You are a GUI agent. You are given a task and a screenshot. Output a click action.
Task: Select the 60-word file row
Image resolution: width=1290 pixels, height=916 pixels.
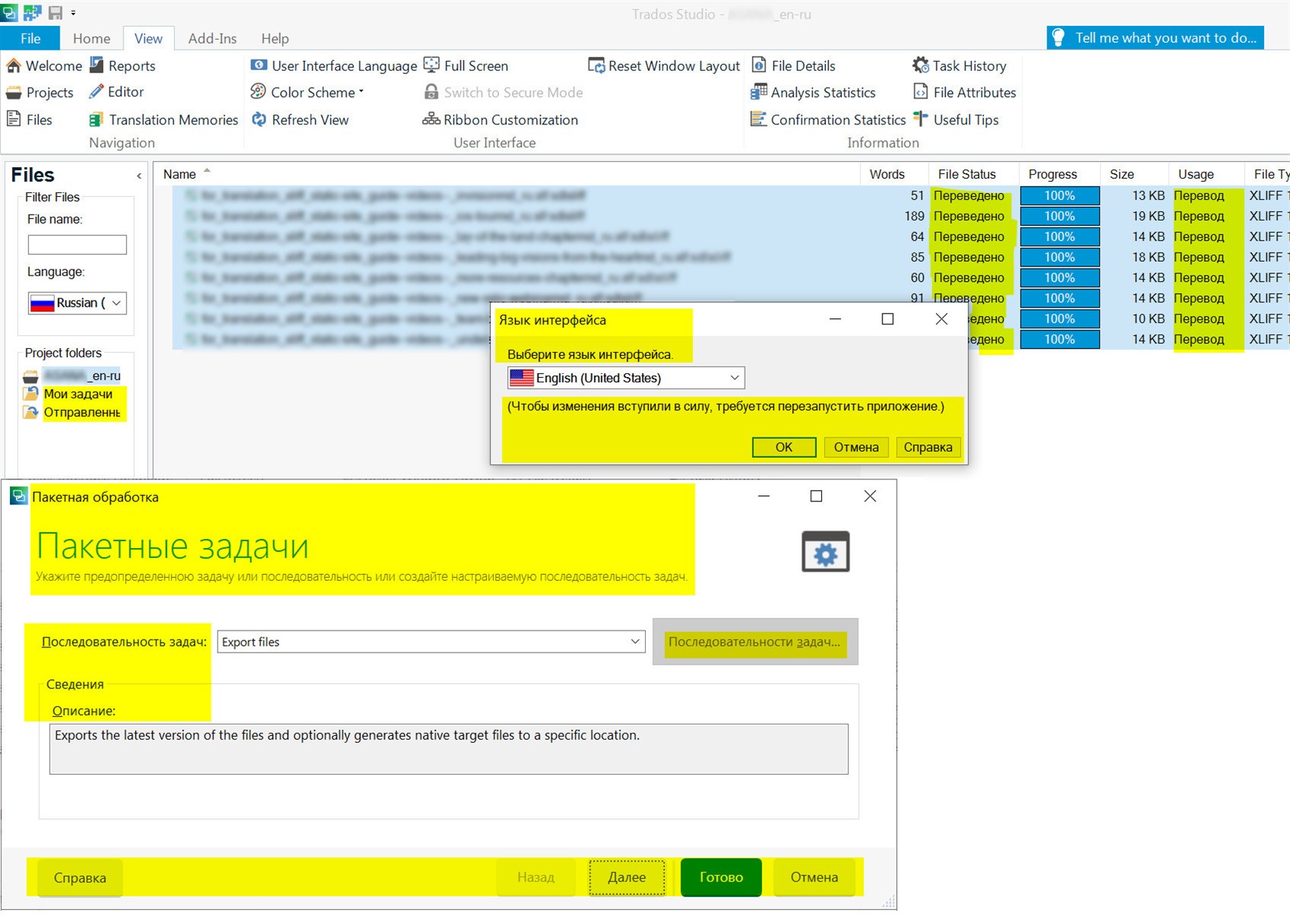730,278
